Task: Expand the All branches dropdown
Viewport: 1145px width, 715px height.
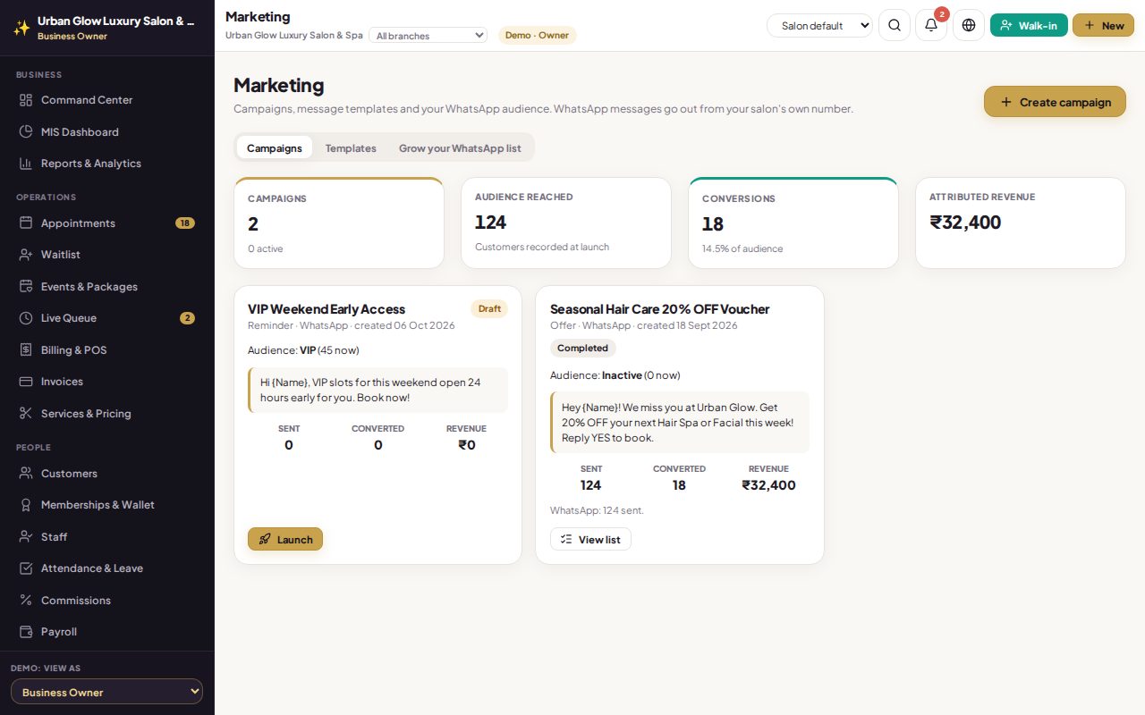Action: click(x=428, y=36)
